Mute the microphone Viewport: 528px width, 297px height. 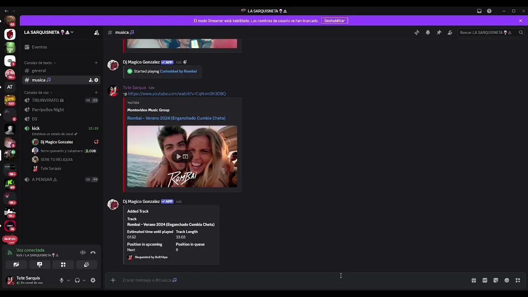(x=61, y=280)
